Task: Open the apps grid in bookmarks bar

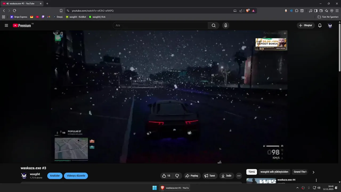Action: (3, 17)
